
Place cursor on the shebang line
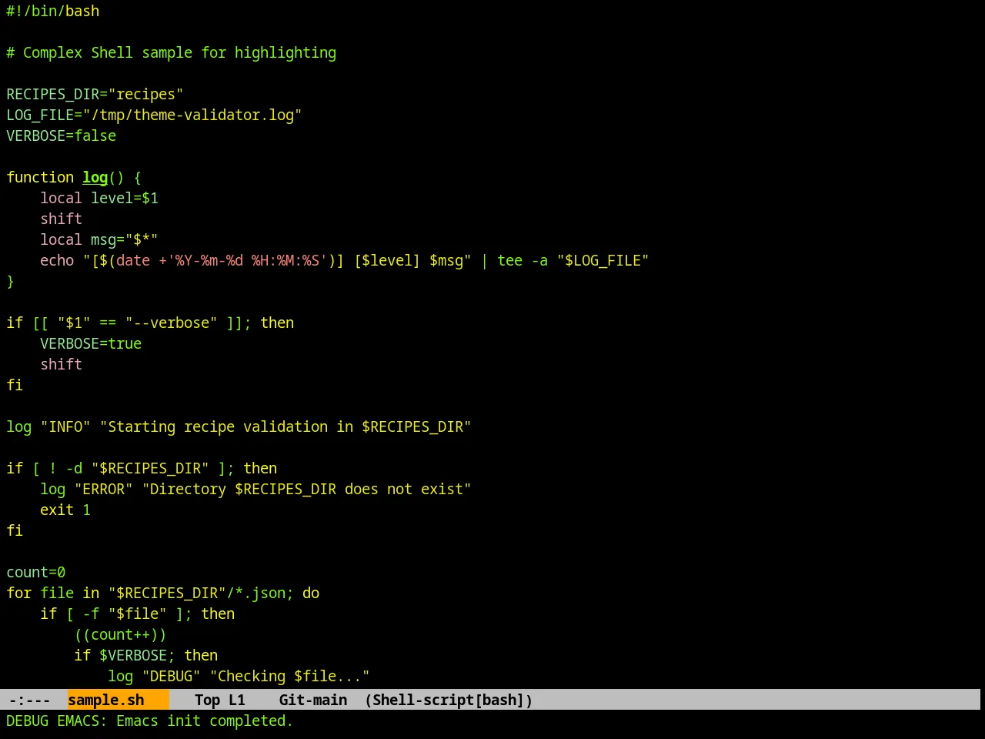pyautogui.click(x=53, y=12)
